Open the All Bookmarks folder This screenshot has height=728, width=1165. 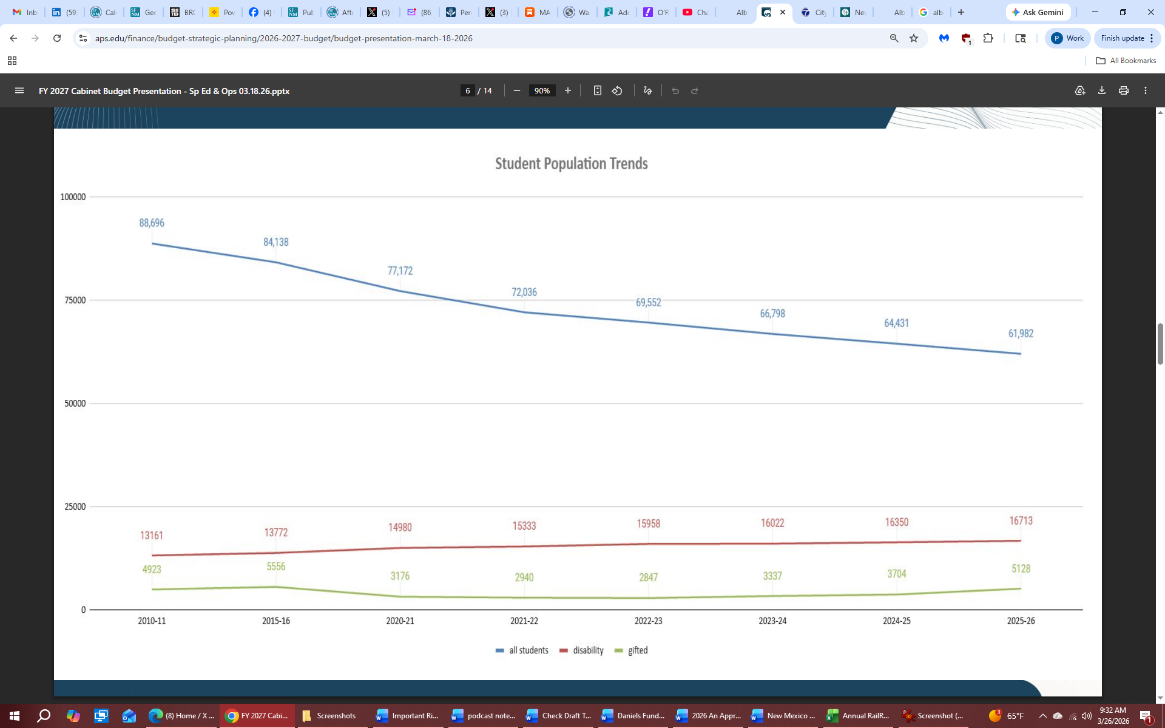coord(1126,61)
